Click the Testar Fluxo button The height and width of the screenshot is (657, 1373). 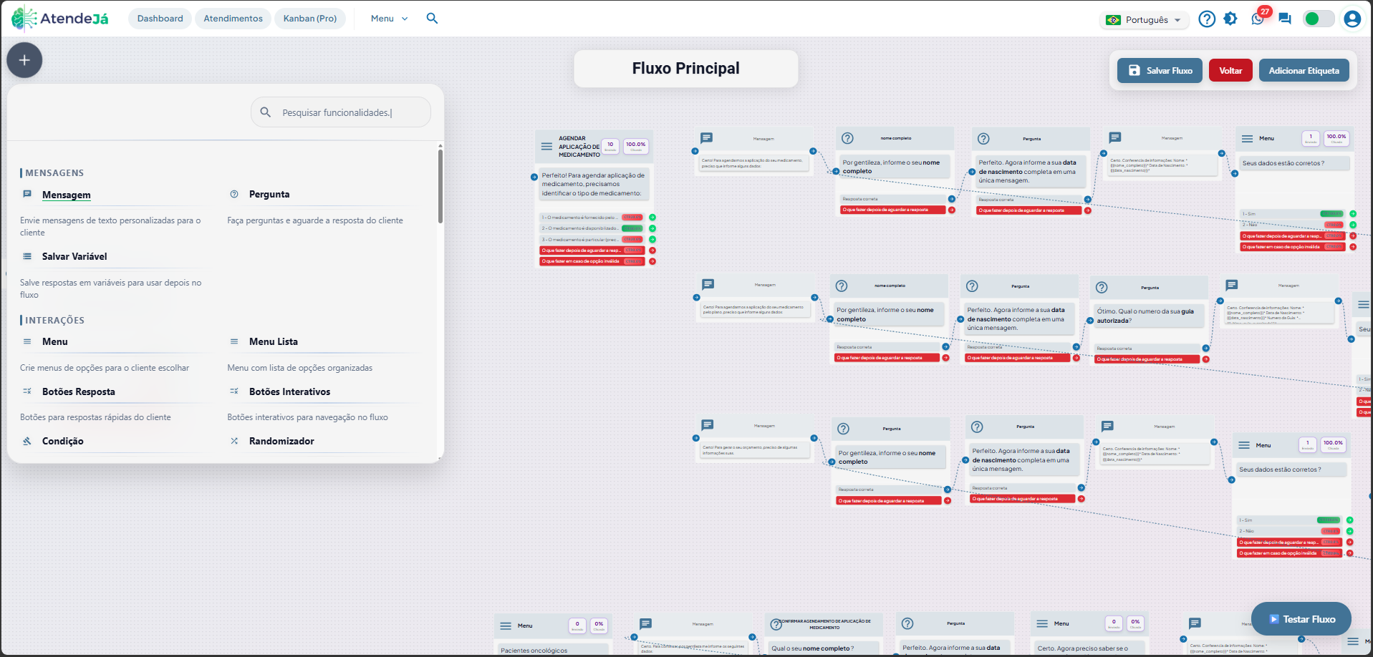1301,619
